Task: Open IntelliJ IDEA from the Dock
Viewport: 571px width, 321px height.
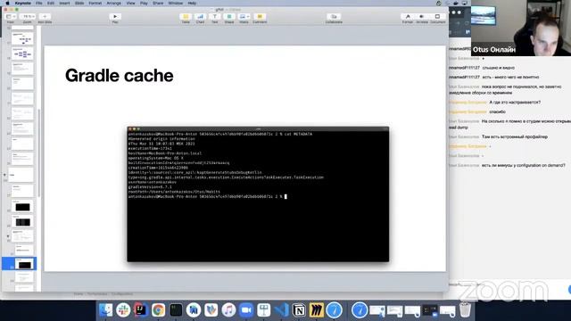Action: (141, 310)
